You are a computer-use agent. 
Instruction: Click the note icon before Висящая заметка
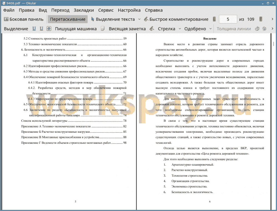coord(103,28)
